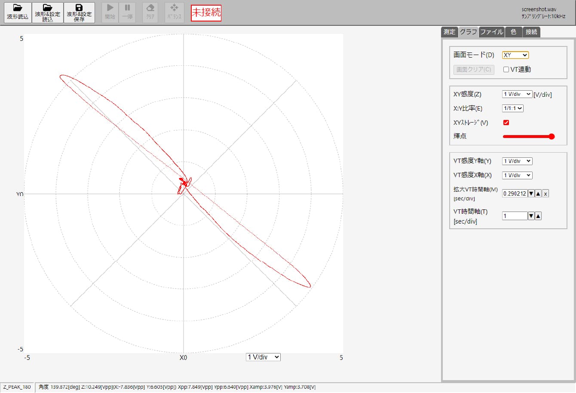The height and width of the screenshot is (393, 576).
Task: Switch to the グラフ tab
Action: 468,32
